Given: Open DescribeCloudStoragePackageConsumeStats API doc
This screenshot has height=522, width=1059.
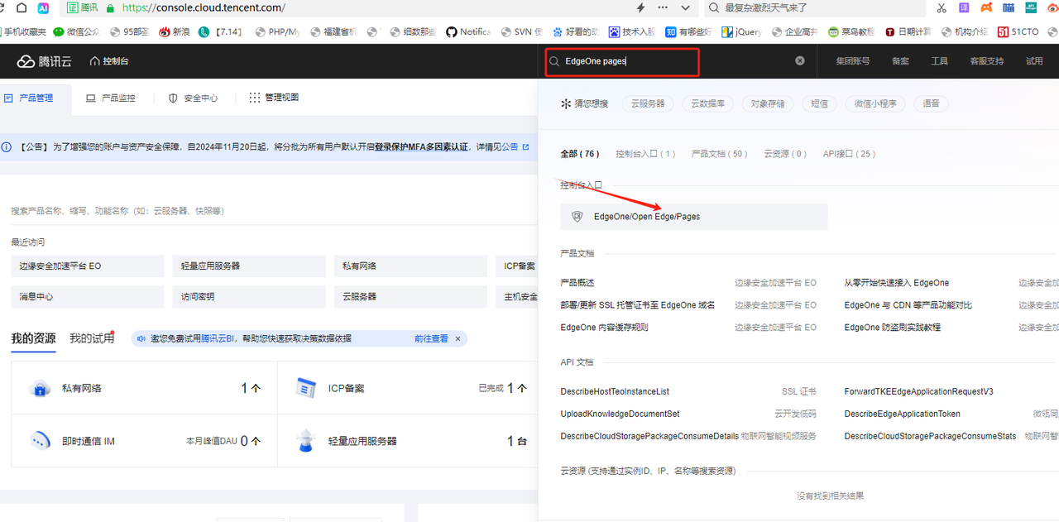Looking at the screenshot, I should coord(930,436).
